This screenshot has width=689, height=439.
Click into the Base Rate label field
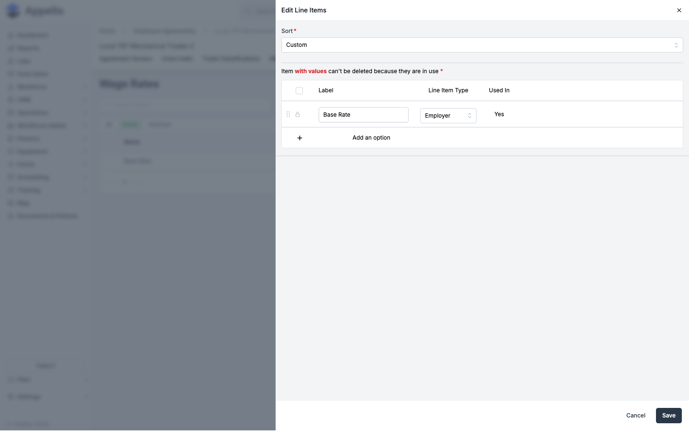[x=363, y=115]
